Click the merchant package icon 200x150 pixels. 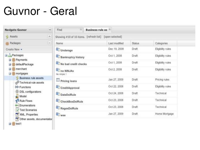click(x=13, y=69)
